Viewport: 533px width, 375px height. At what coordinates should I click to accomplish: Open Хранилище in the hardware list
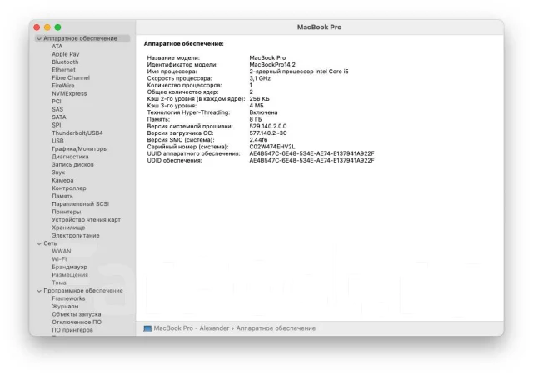tap(68, 227)
